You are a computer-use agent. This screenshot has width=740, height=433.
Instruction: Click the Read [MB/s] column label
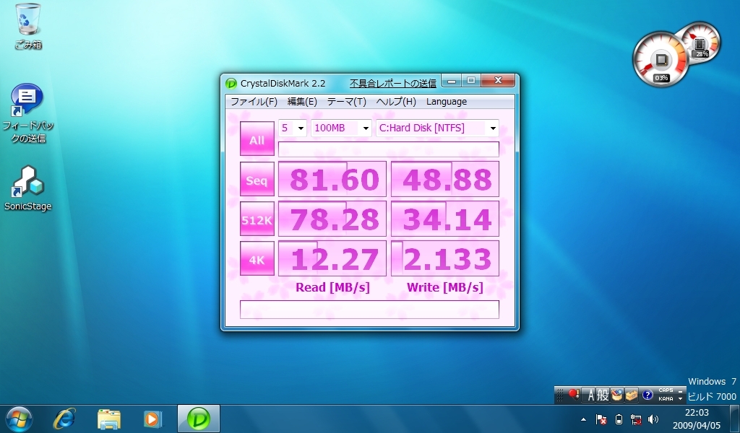click(x=332, y=287)
